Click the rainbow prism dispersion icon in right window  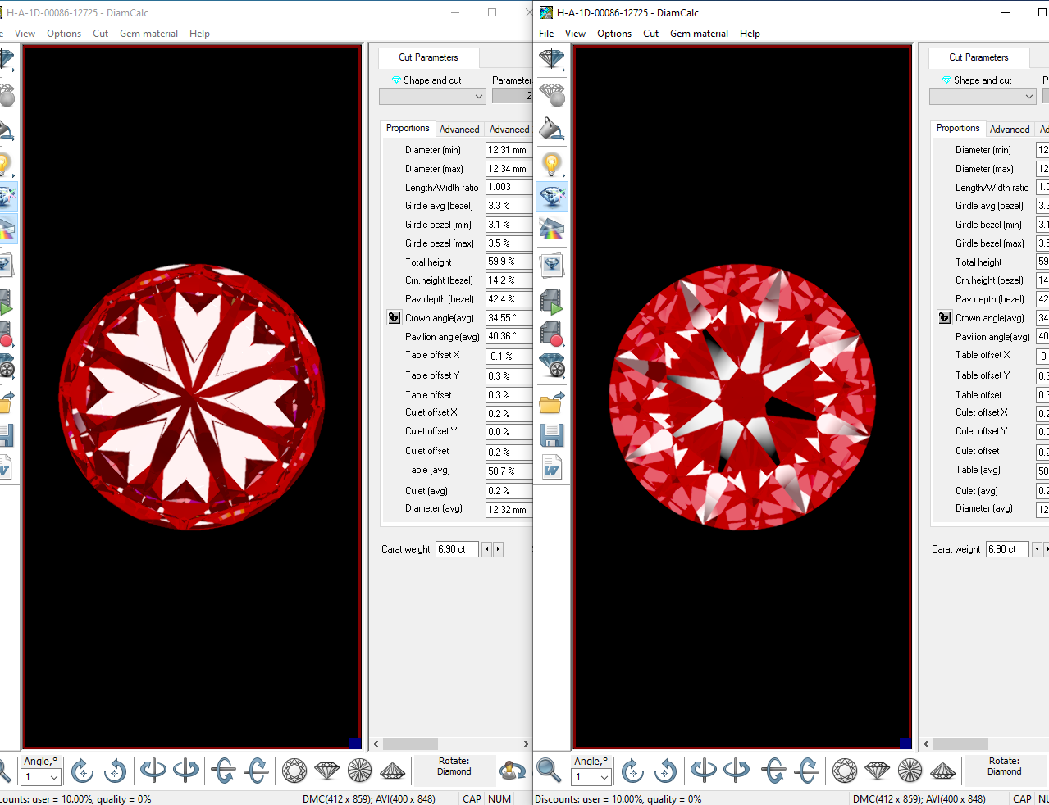click(x=552, y=230)
